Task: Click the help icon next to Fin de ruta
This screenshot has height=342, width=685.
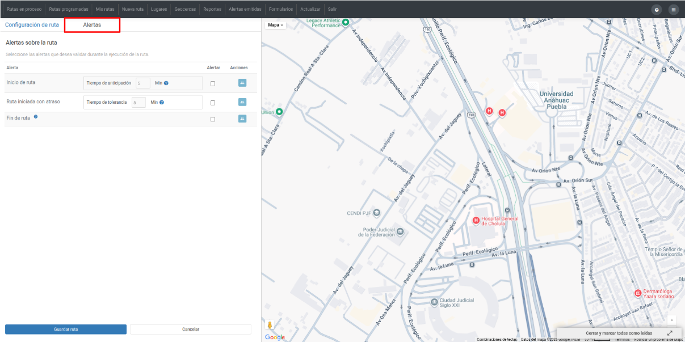Action: (36, 117)
